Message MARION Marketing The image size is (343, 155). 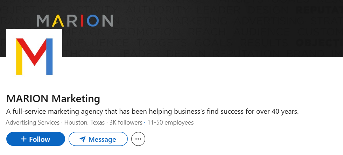[98, 139]
